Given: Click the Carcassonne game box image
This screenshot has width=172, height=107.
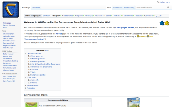Looking at the screenshot, I should [x=134, y=102].
